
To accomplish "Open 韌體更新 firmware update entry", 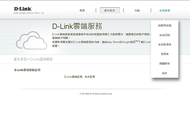I will tap(165, 64).
